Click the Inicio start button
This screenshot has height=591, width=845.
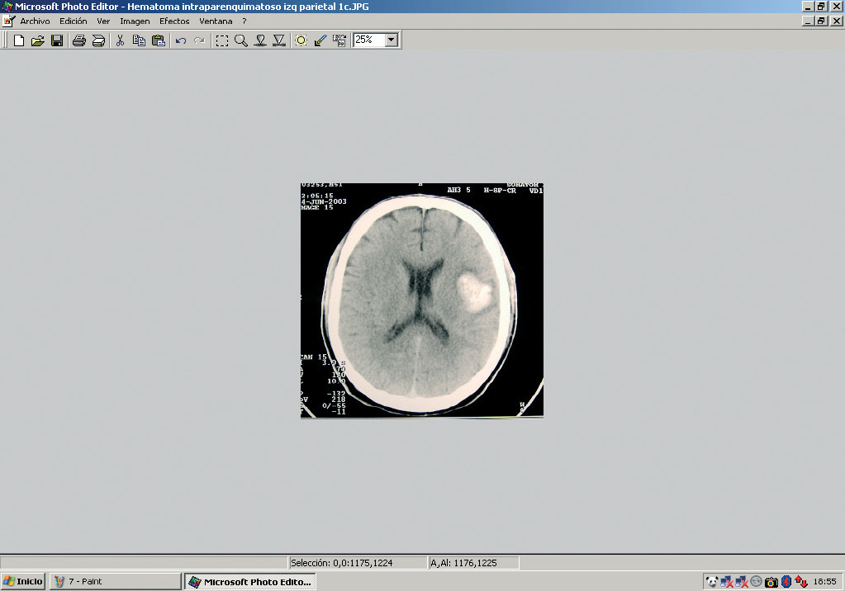click(23, 581)
